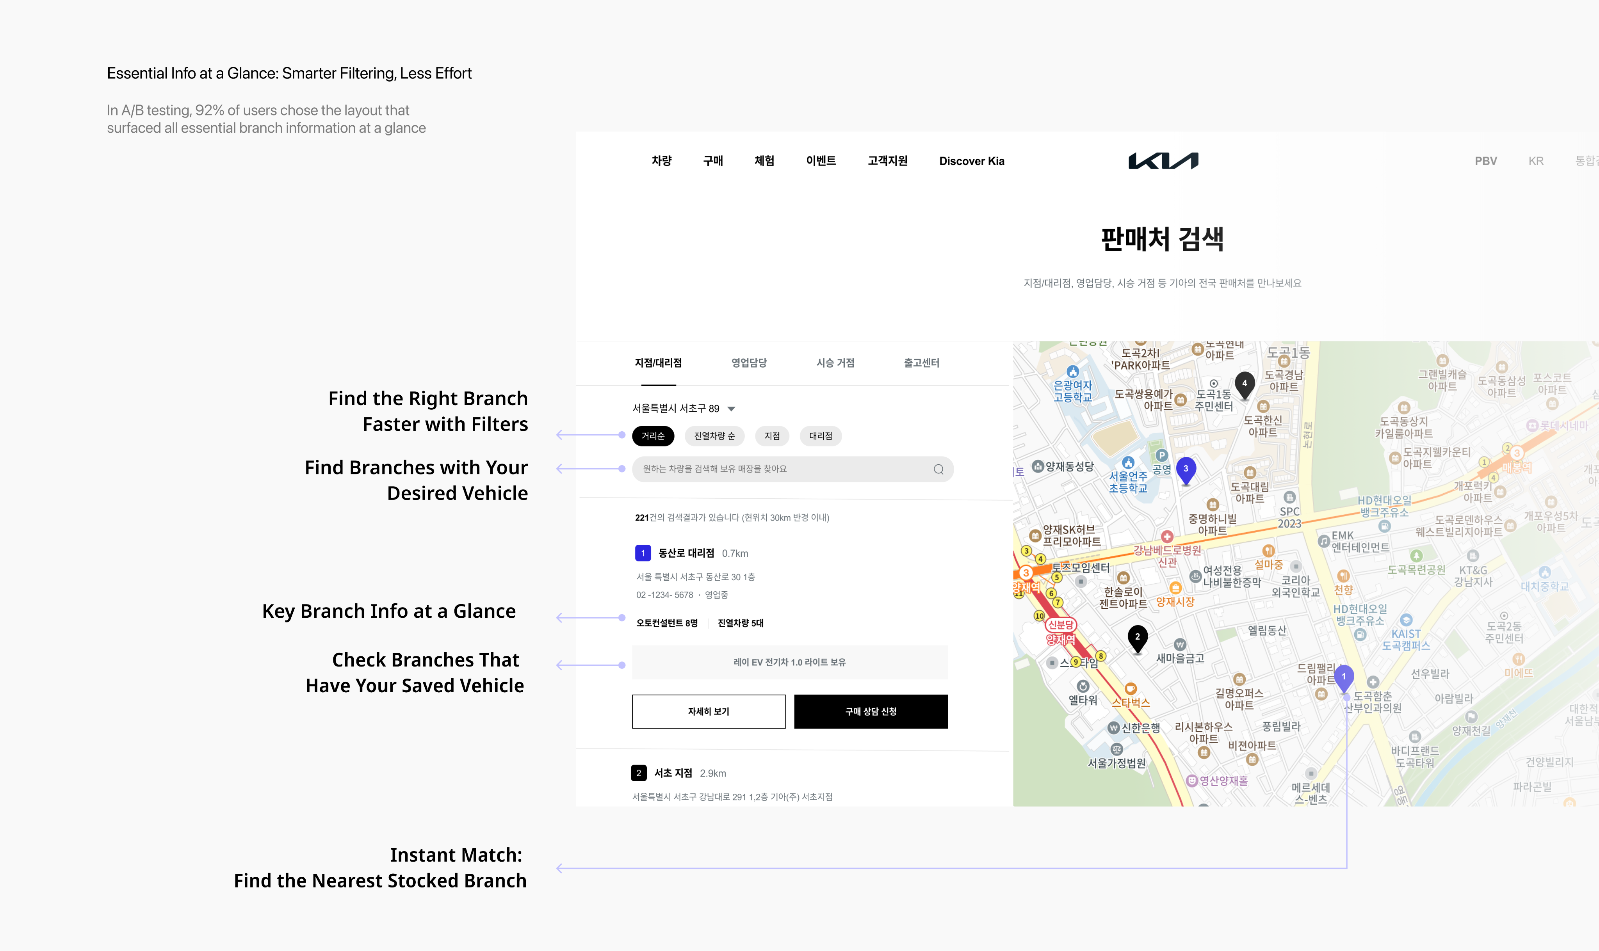Select purple map pin number 3
The height and width of the screenshot is (951, 1599).
pyautogui.click(x=1186, y=469)
